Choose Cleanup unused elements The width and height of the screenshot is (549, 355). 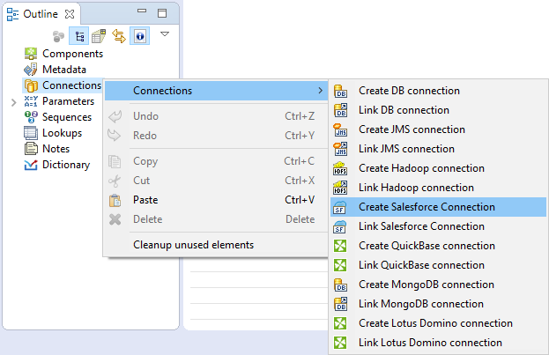pos(193,244)
